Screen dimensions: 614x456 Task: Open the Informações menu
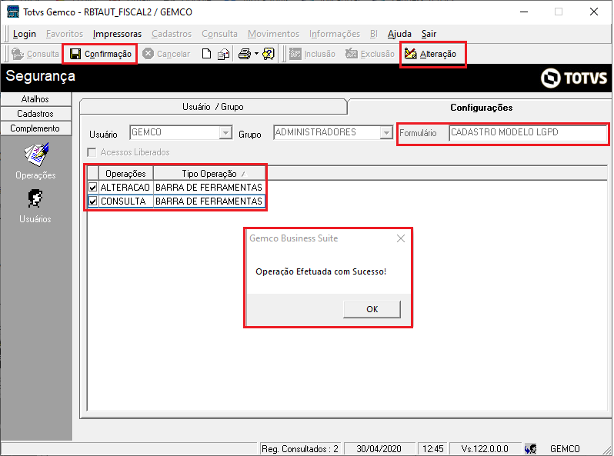[335, 34]
